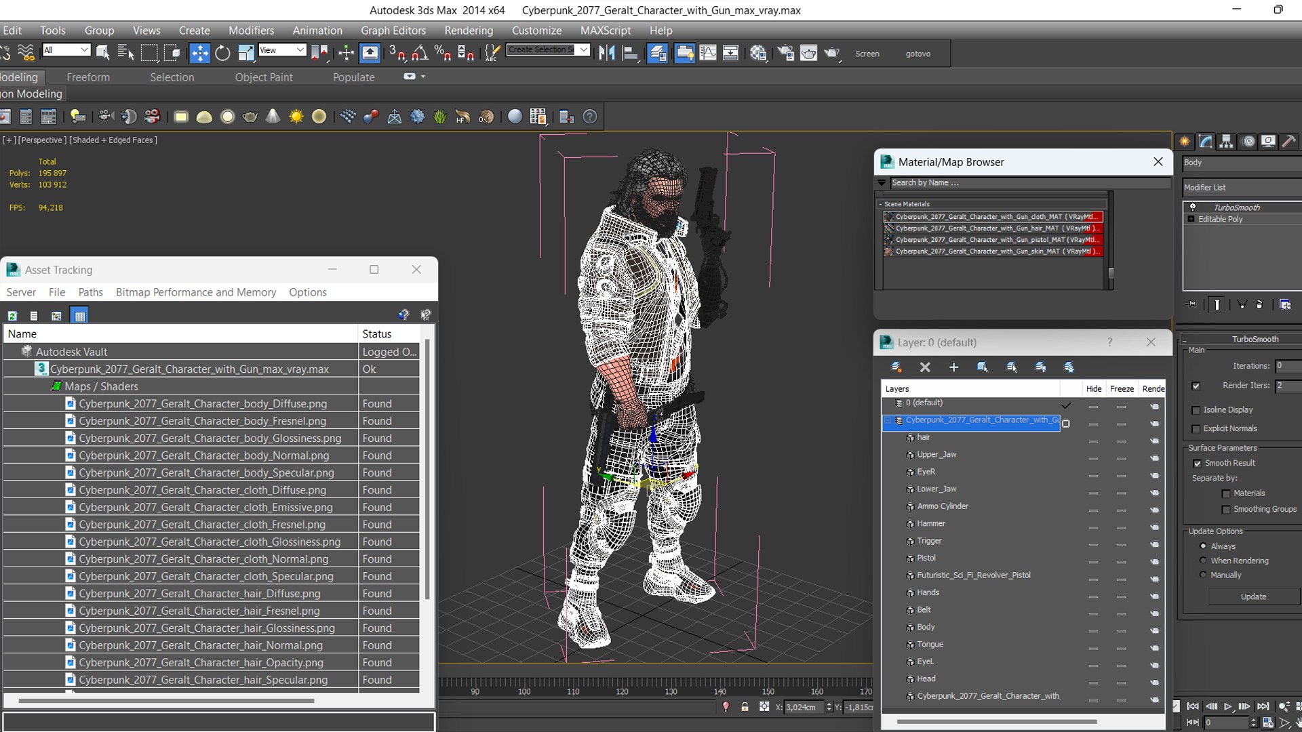Select the Select and Move tool
The width and height of the screenshot is (1302, 732).
(x=199, y=53)
